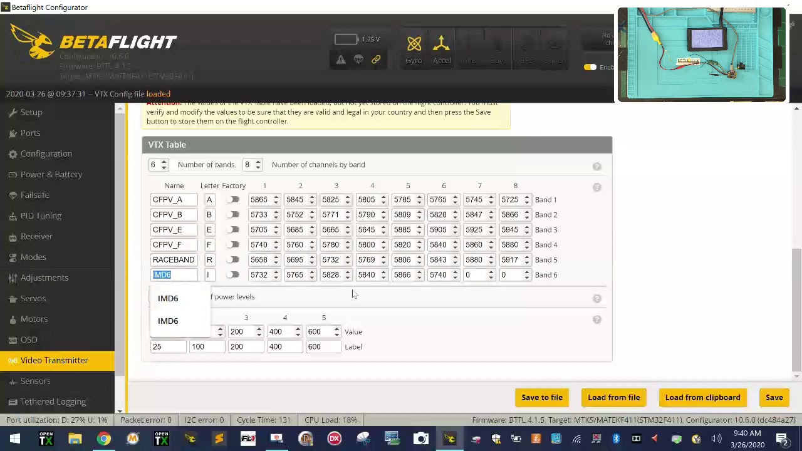Toggle Factory switch for Band 5 RACEBAND
The image size is (802, 451).
tap(233, 260)
